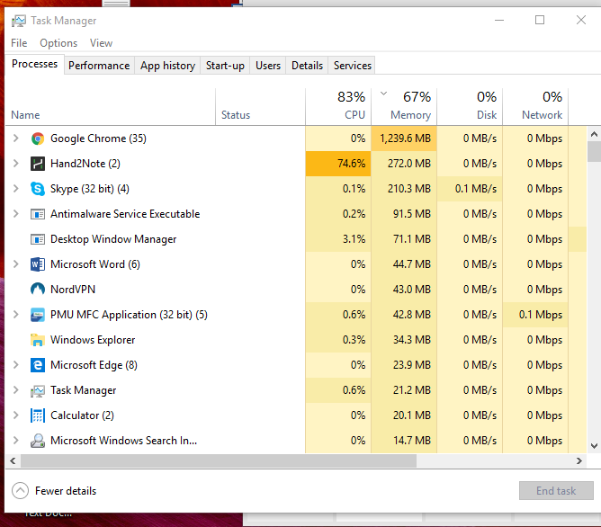Click the Fewer details link
601x527 pixels.
click(x=66, y=491)
